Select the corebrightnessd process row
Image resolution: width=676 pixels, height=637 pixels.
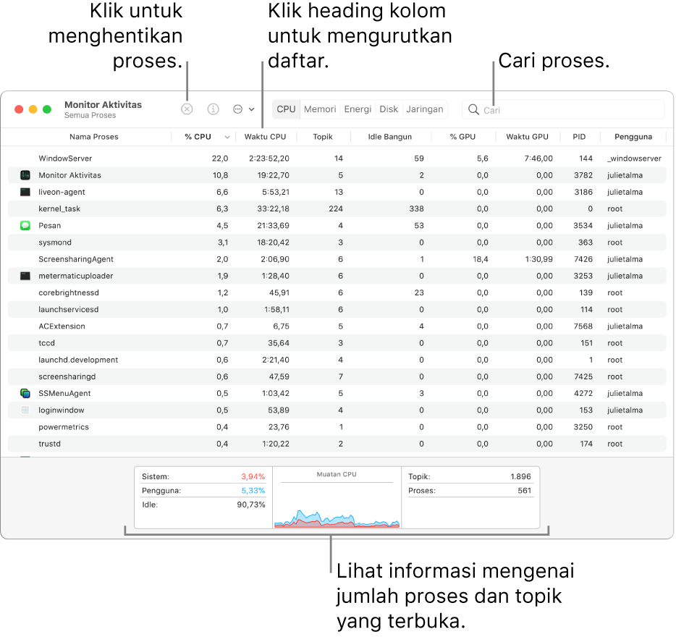click(337, 293)
